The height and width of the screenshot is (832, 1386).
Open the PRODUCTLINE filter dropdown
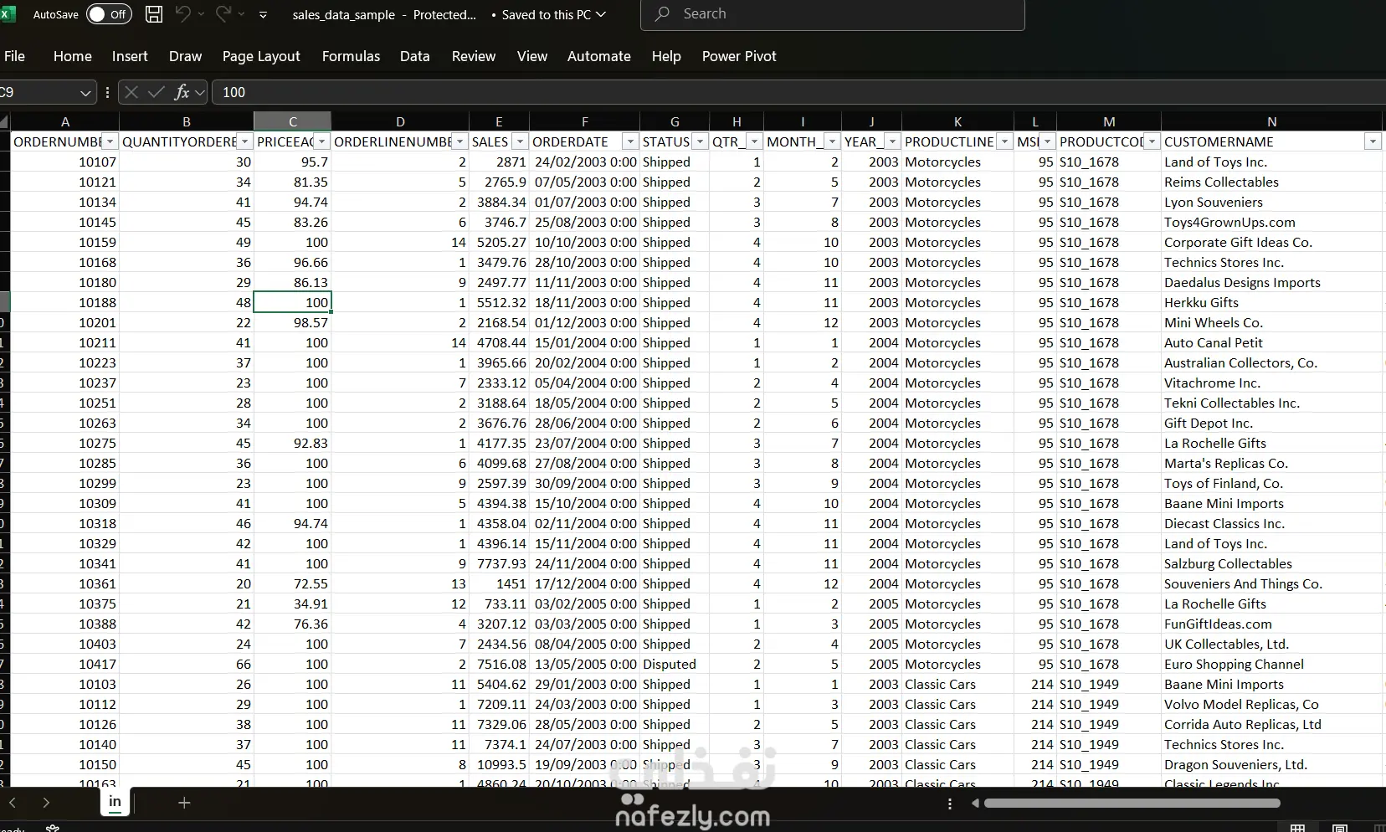(x=1005, y=142)
